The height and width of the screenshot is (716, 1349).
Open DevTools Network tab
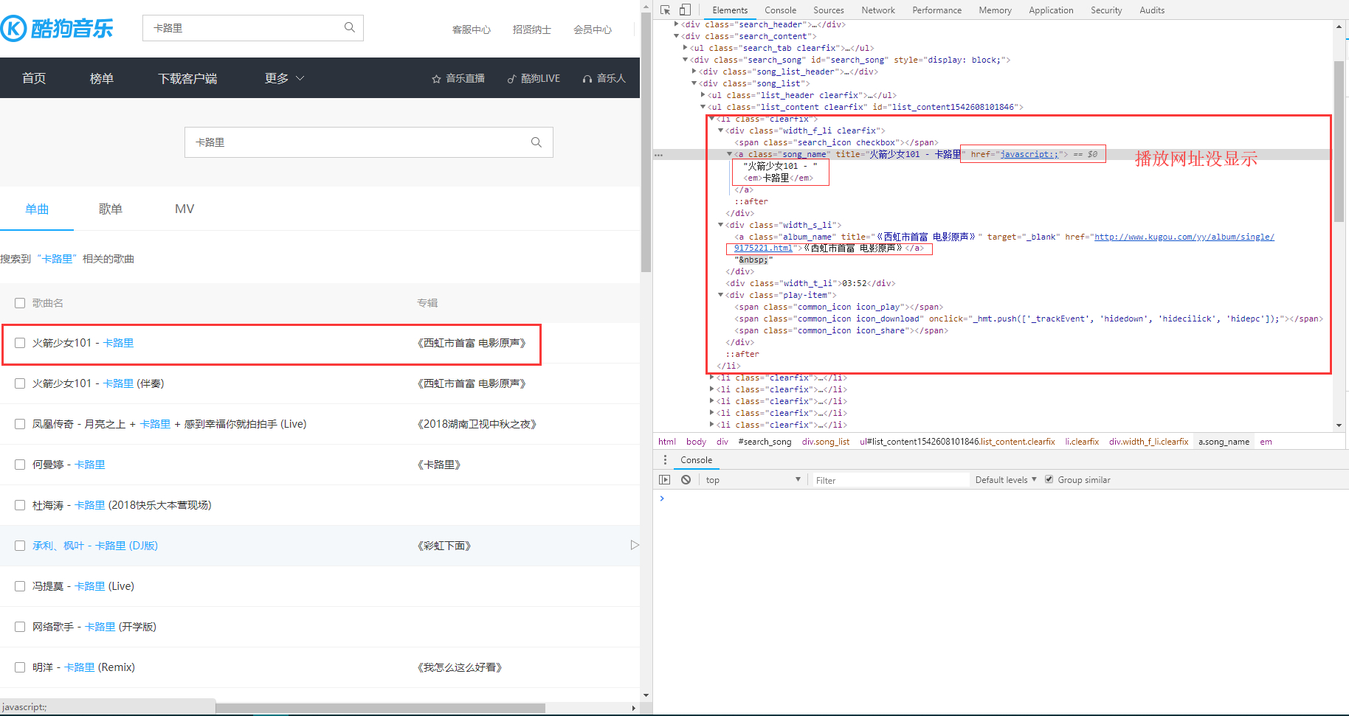pyautogui.click(x=877, y=10)
